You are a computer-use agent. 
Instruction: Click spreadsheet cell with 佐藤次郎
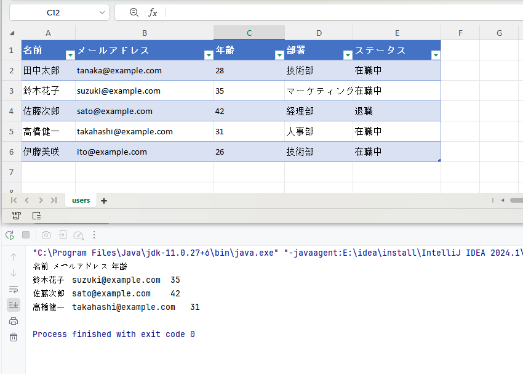(49, 111)
